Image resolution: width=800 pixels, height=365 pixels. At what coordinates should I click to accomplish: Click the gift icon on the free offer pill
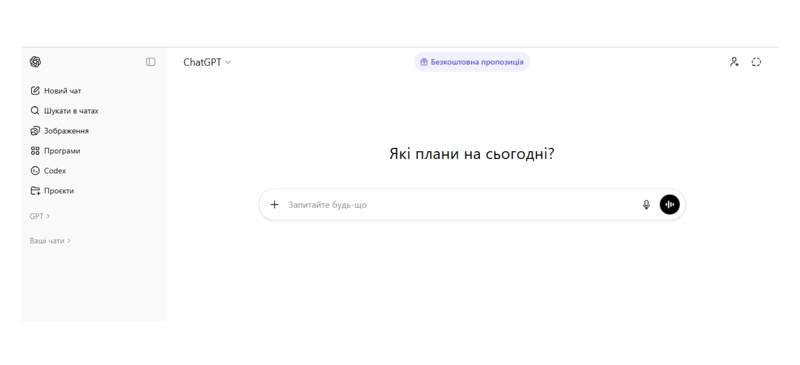pos(424,62)
